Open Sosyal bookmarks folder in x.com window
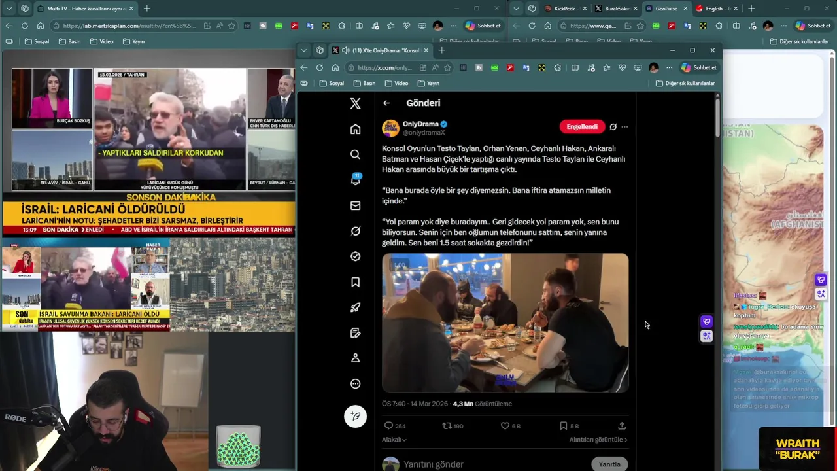The width and height of the screenshot is (837, 471). (x=332, y=84)
